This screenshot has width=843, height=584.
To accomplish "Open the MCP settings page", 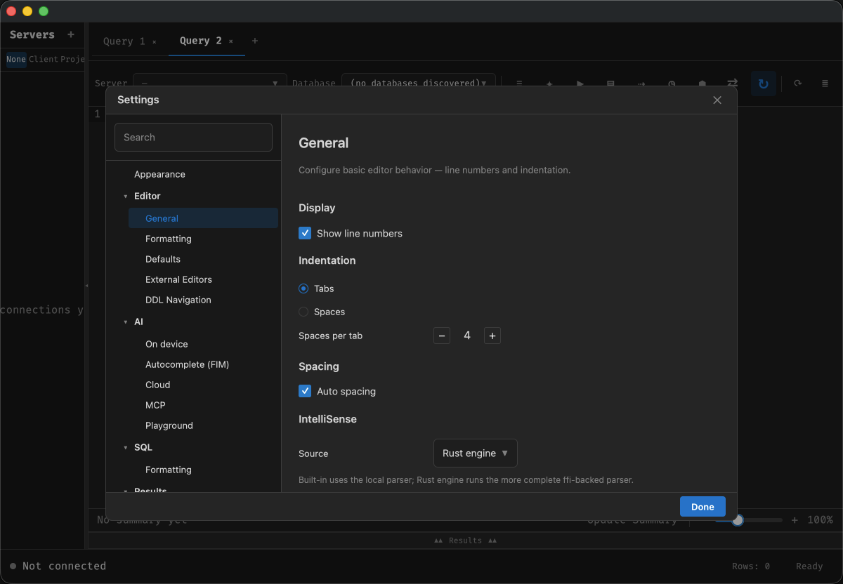I will [x=155, y=405].
